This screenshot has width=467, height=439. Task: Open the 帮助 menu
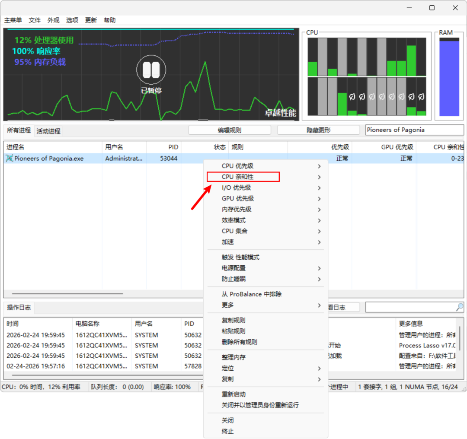109,20
